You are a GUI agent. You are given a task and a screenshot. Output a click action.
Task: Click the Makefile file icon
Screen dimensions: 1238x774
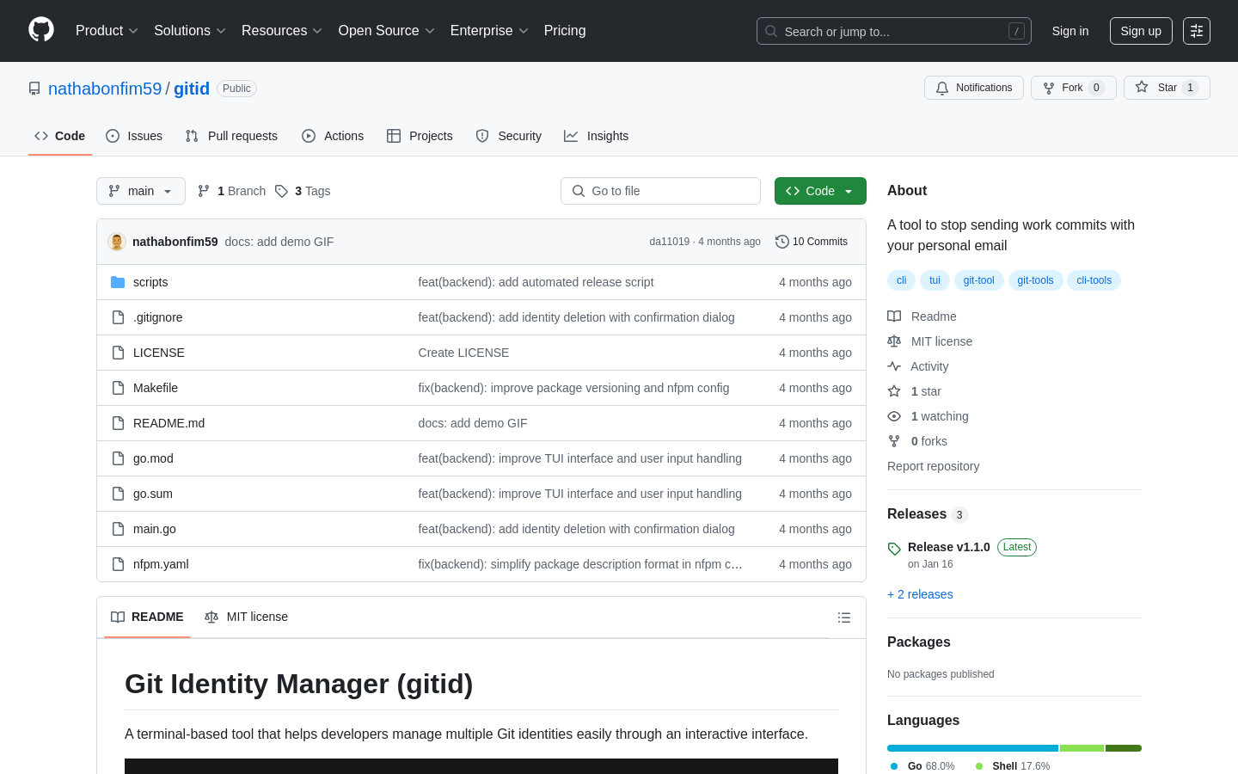click(x=118, y=388)
